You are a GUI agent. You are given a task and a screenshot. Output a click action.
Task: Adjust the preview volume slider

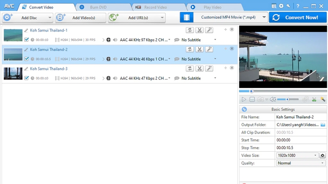[x=288, y=99]
